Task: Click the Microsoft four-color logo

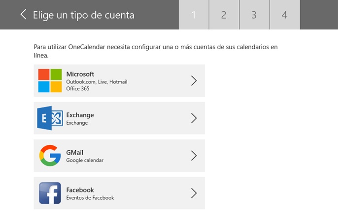Action: [50, 80]
